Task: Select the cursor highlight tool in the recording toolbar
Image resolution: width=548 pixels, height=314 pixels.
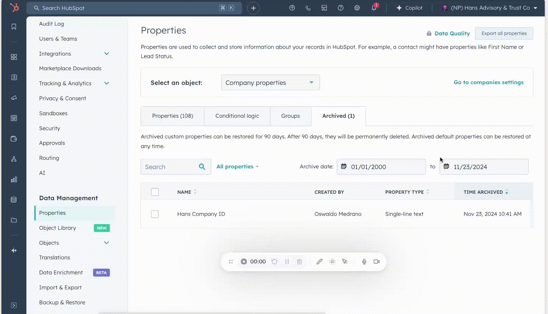Action: (x=345, y=262)
